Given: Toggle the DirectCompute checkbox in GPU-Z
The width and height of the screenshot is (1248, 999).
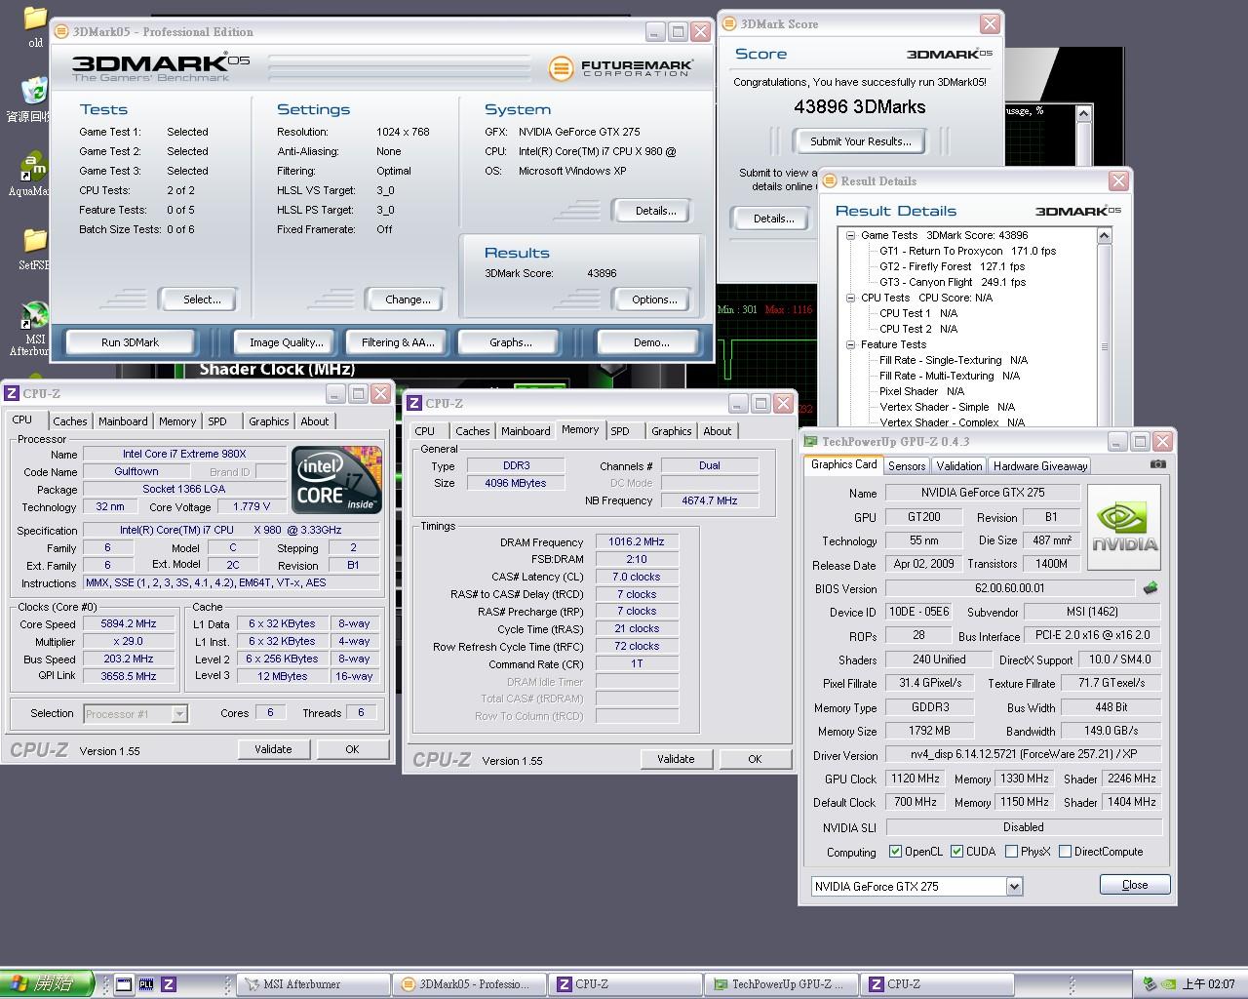Looking at the screenshot, I should click(x=1065, y=852).
